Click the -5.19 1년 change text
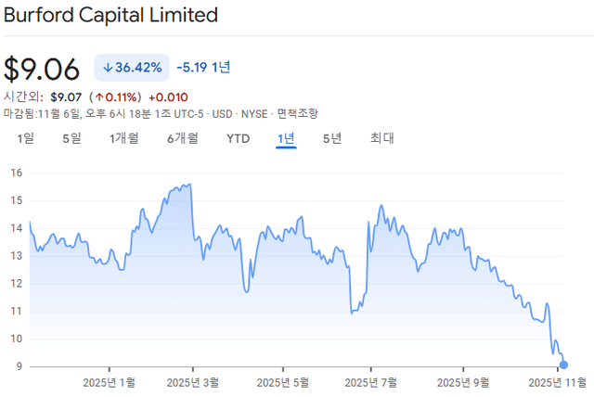 pos(203,68)
